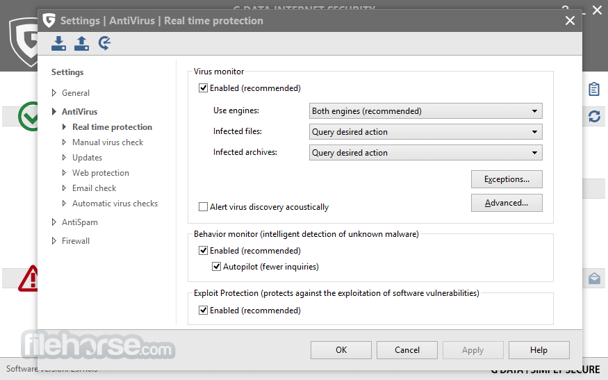Open the Exceptions... button
The image size is (608, 380).
(x=507, y=179)
